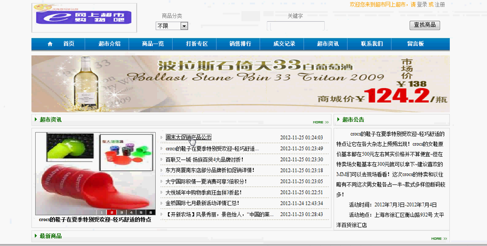
Task: Click the 超市公告 section heading
Action: pos(353,120)
